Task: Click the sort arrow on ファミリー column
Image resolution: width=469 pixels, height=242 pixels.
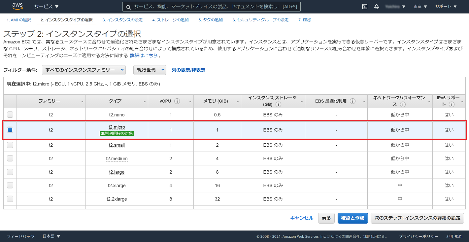Action: pyautogui.click(x=82, y=101)
